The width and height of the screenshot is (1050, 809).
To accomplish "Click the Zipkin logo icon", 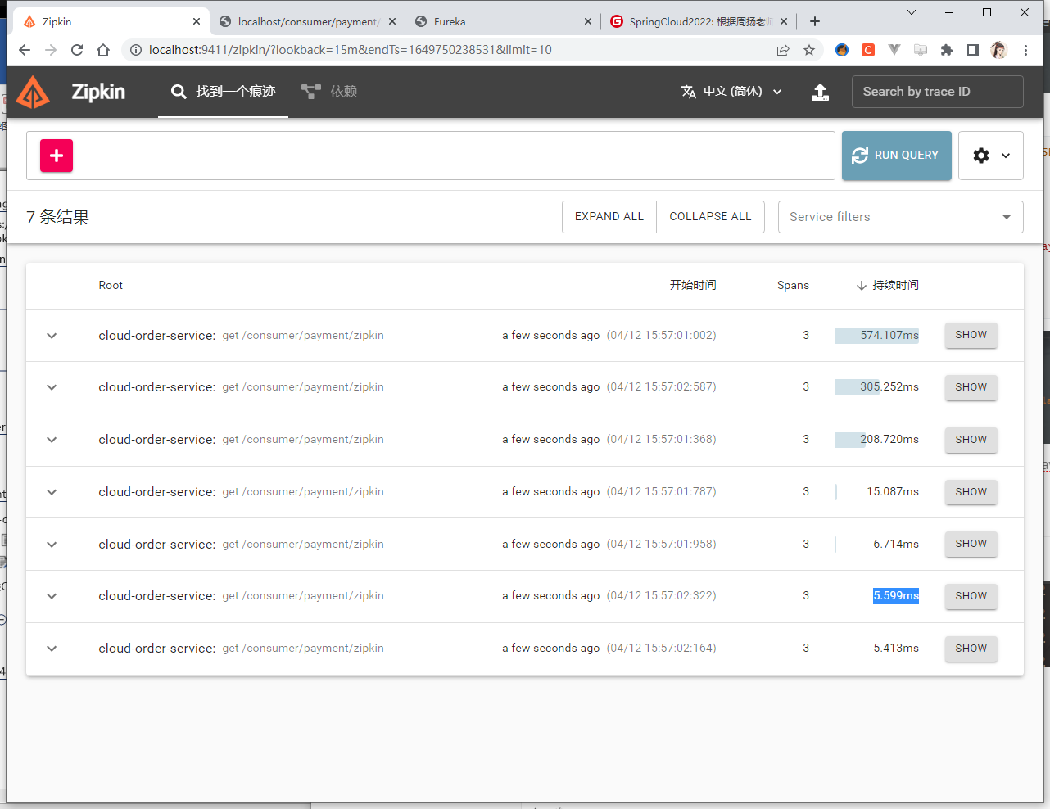I will point(33,92).
